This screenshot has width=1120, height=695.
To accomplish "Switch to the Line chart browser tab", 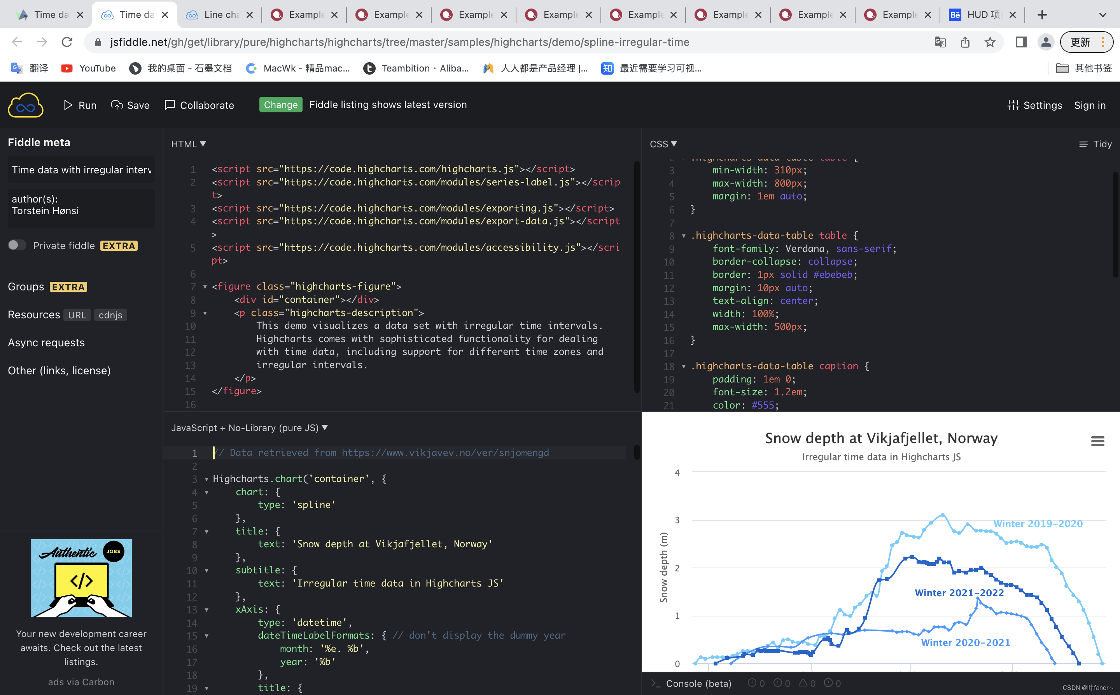I will click(x=220, y=15).
